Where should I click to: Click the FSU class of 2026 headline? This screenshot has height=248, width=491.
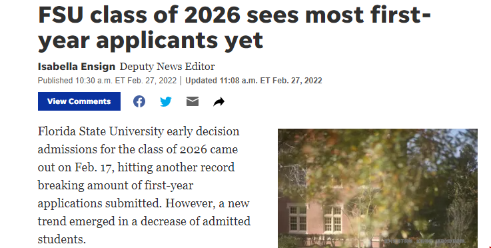click(x=235, y=27)
